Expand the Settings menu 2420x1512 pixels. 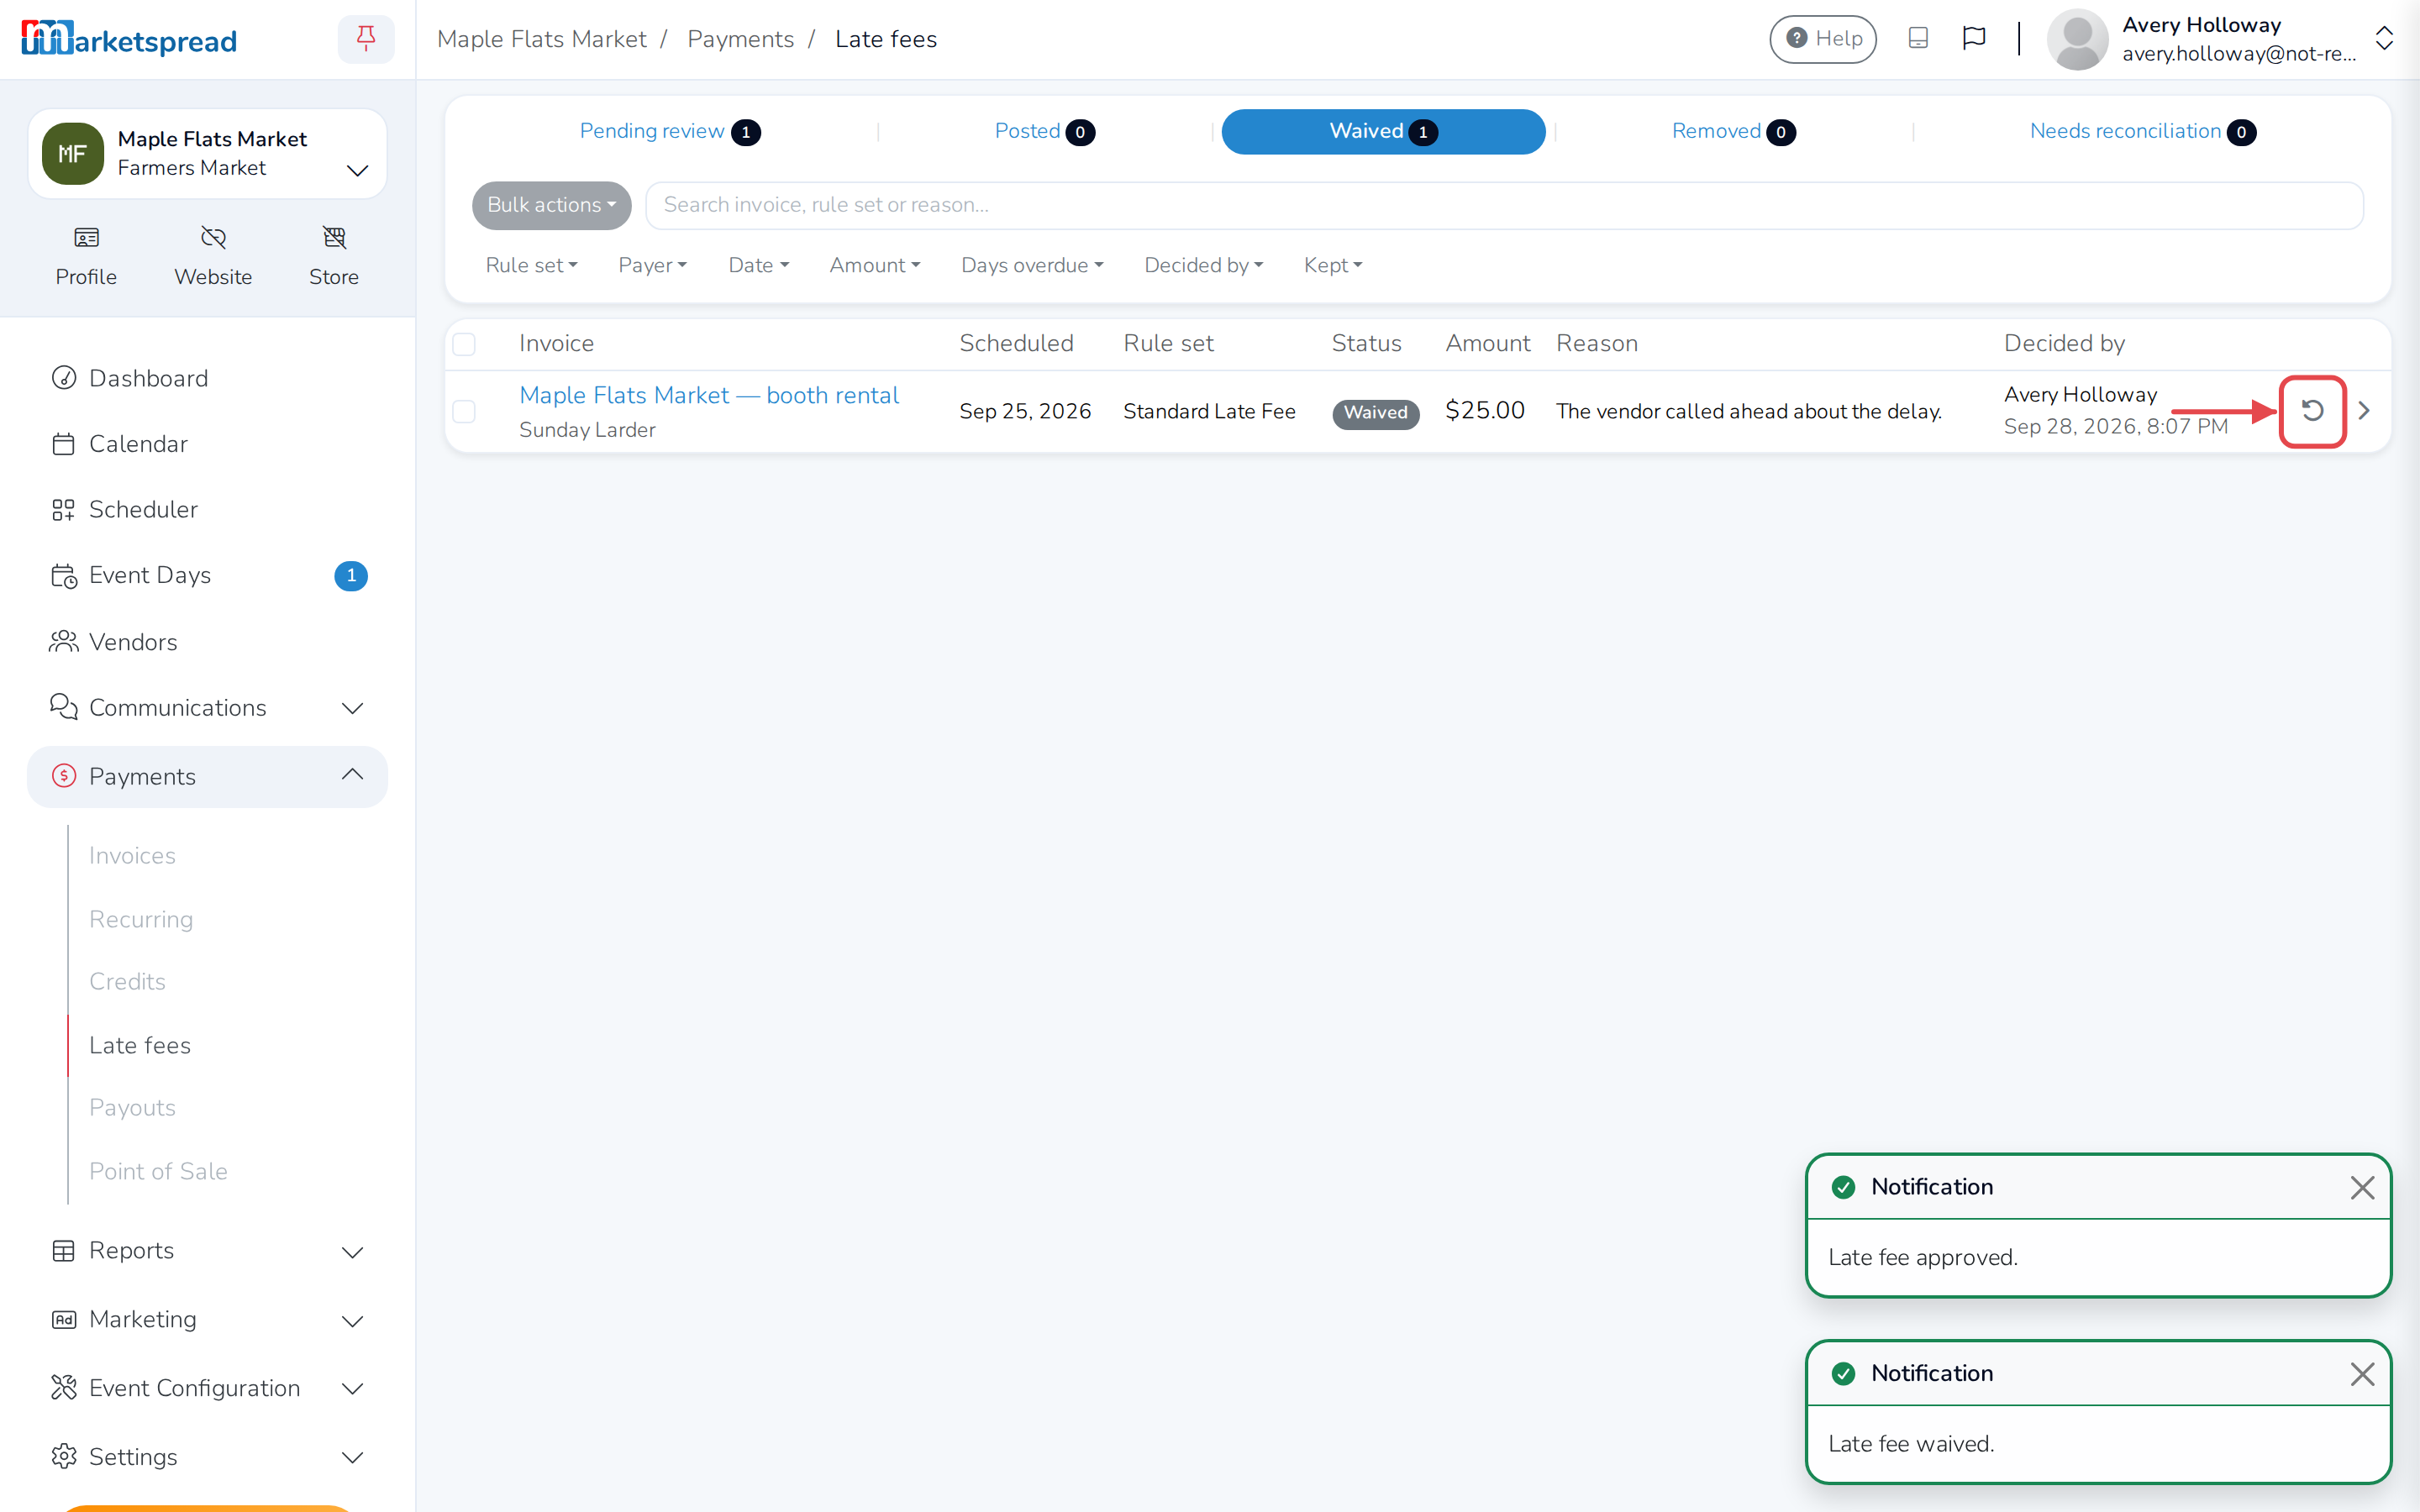pyautogui.click(x=207, y=1457)
